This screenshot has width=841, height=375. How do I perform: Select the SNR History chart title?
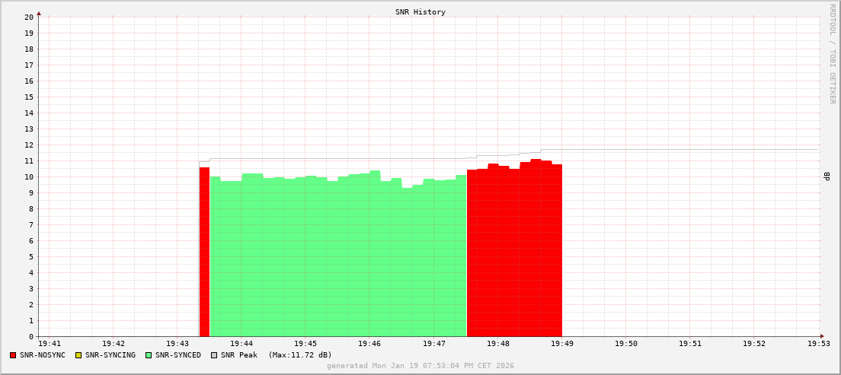420,12
